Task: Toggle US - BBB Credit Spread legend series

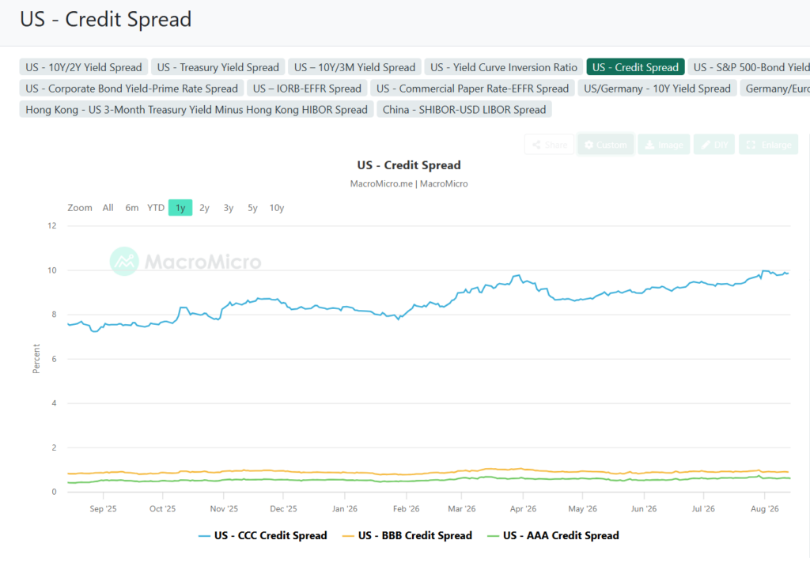Action: [x=407, y=535]
